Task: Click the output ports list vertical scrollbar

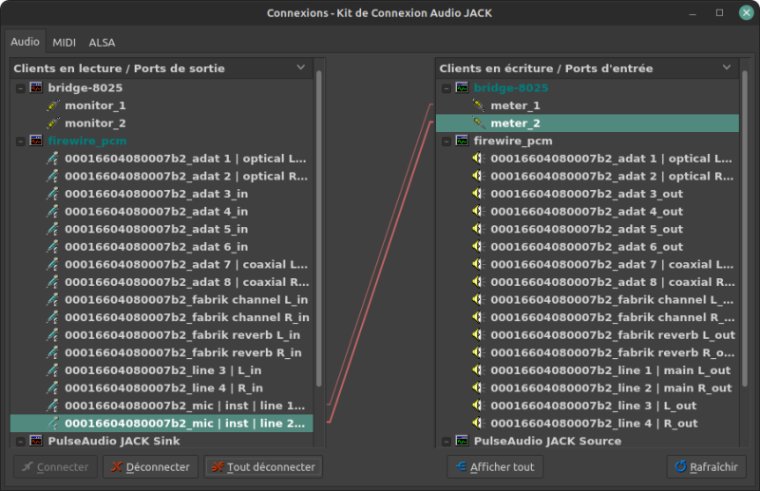Action: [x=319, y=237]
